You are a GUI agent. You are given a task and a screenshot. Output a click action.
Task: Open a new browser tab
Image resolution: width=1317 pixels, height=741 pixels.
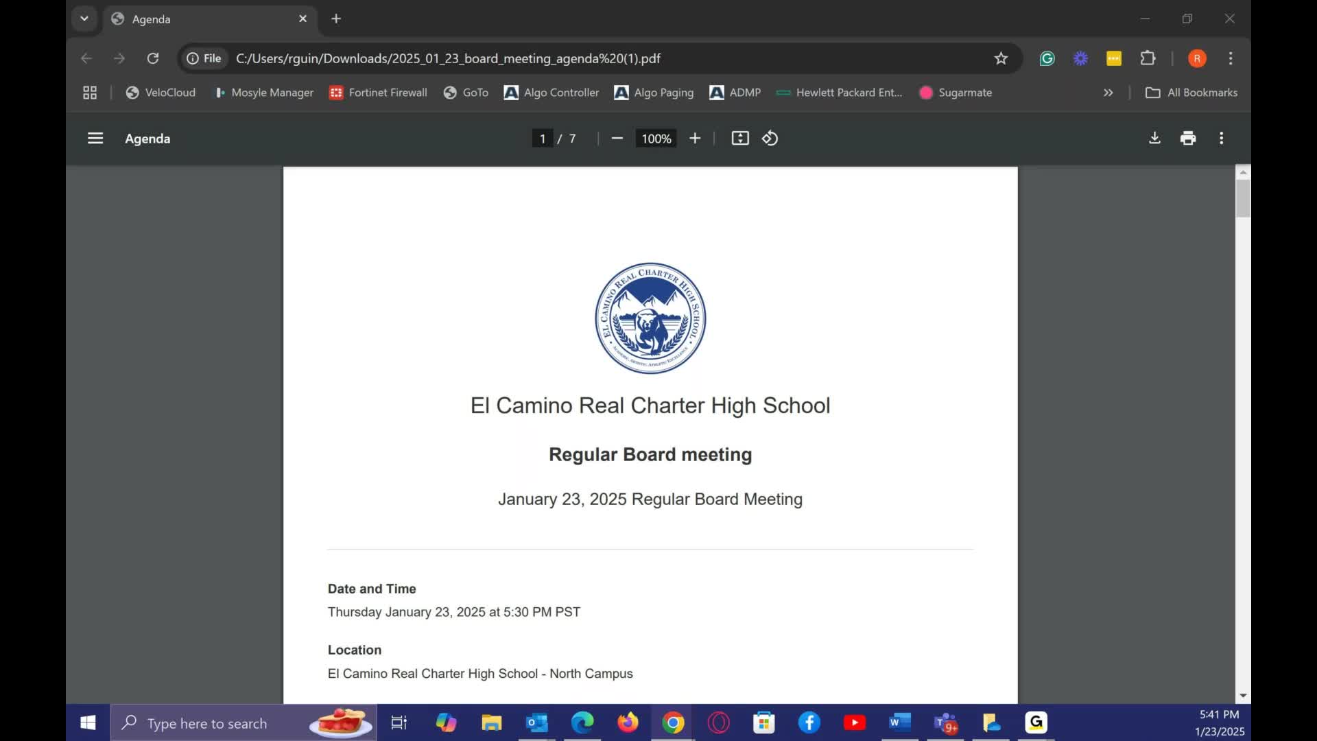pos(336,19)
